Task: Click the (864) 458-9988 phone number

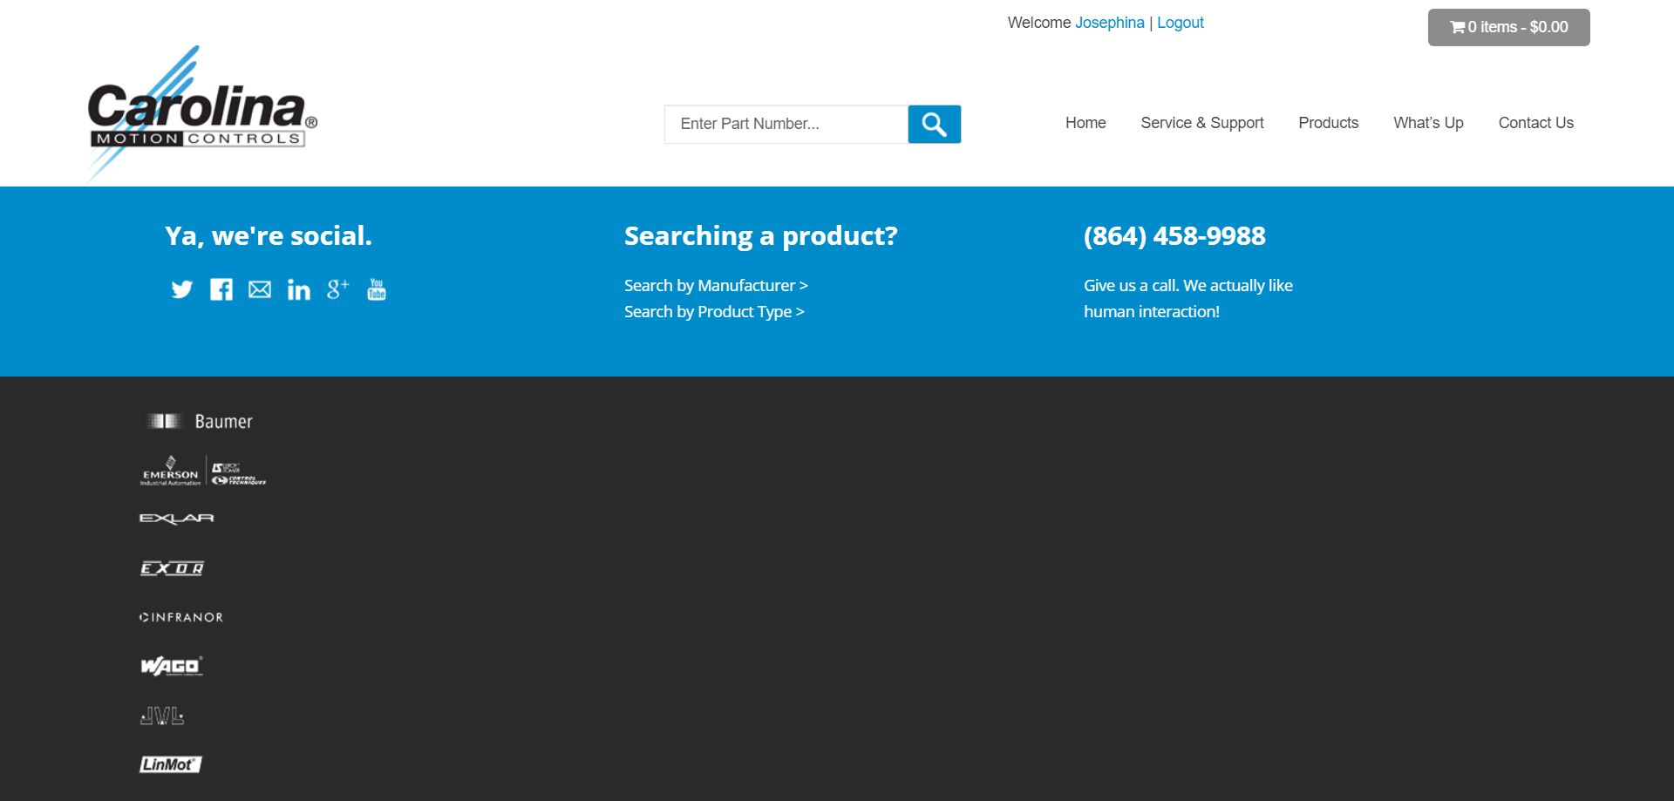Action: click(1174, 235)
